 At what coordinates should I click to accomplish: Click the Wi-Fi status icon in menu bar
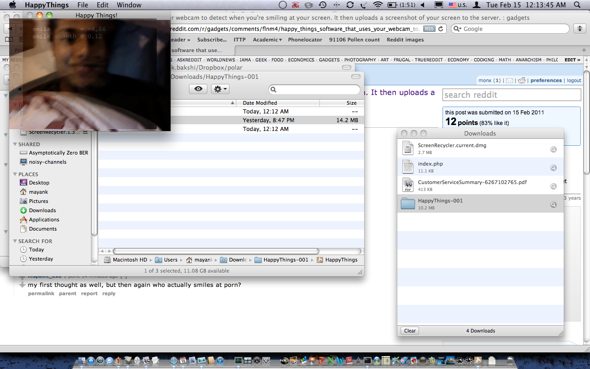pos(378,5)
